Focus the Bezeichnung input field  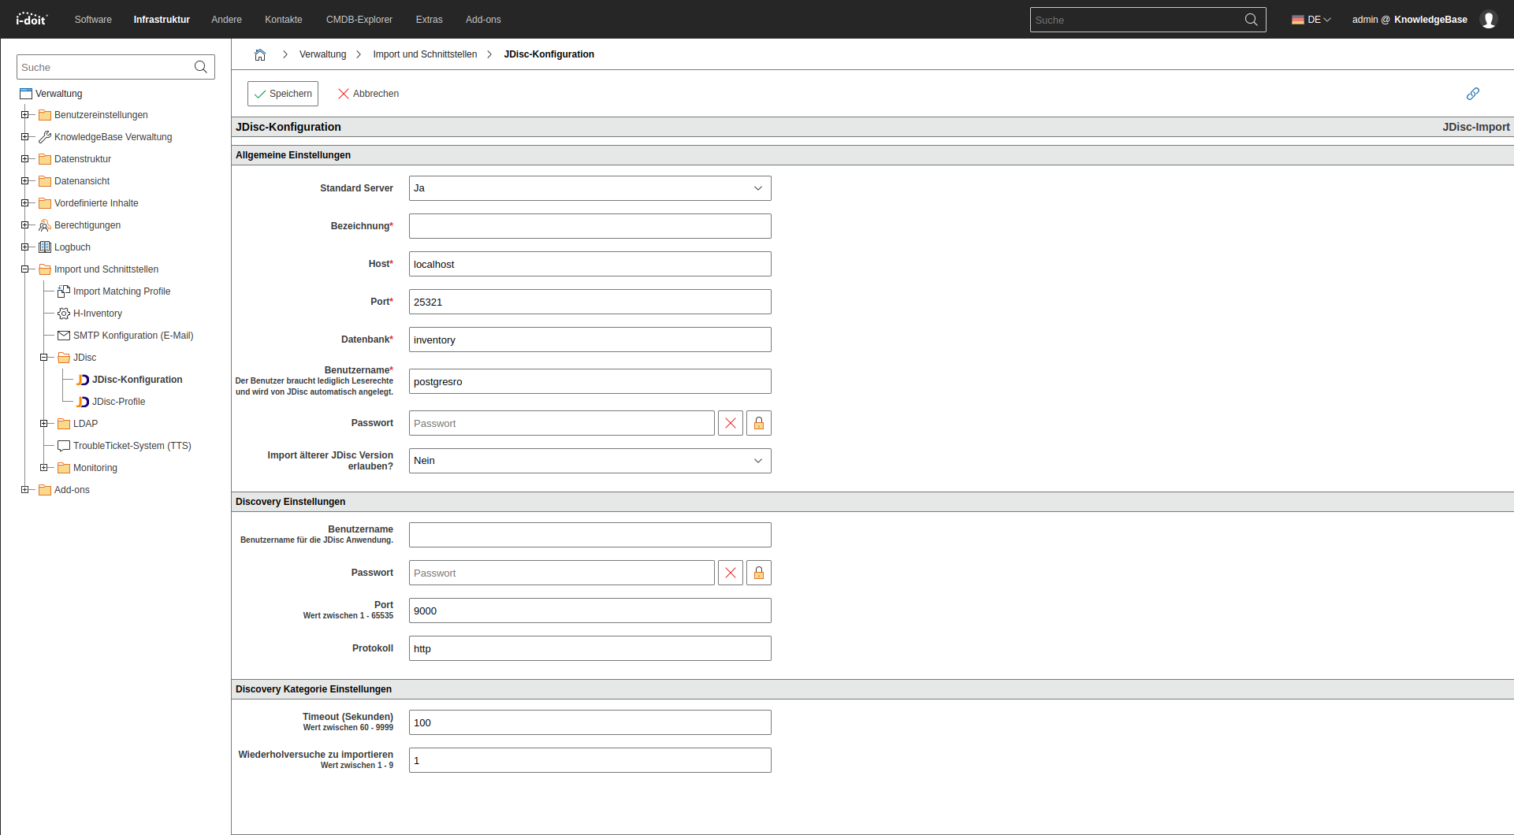click(x=590, y=226)
